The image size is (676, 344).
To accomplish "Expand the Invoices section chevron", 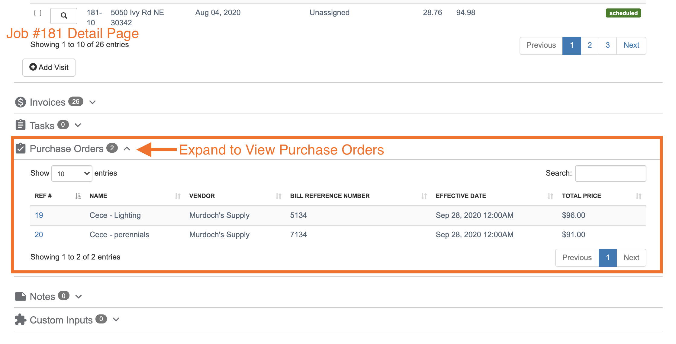I will coord(92,102).
